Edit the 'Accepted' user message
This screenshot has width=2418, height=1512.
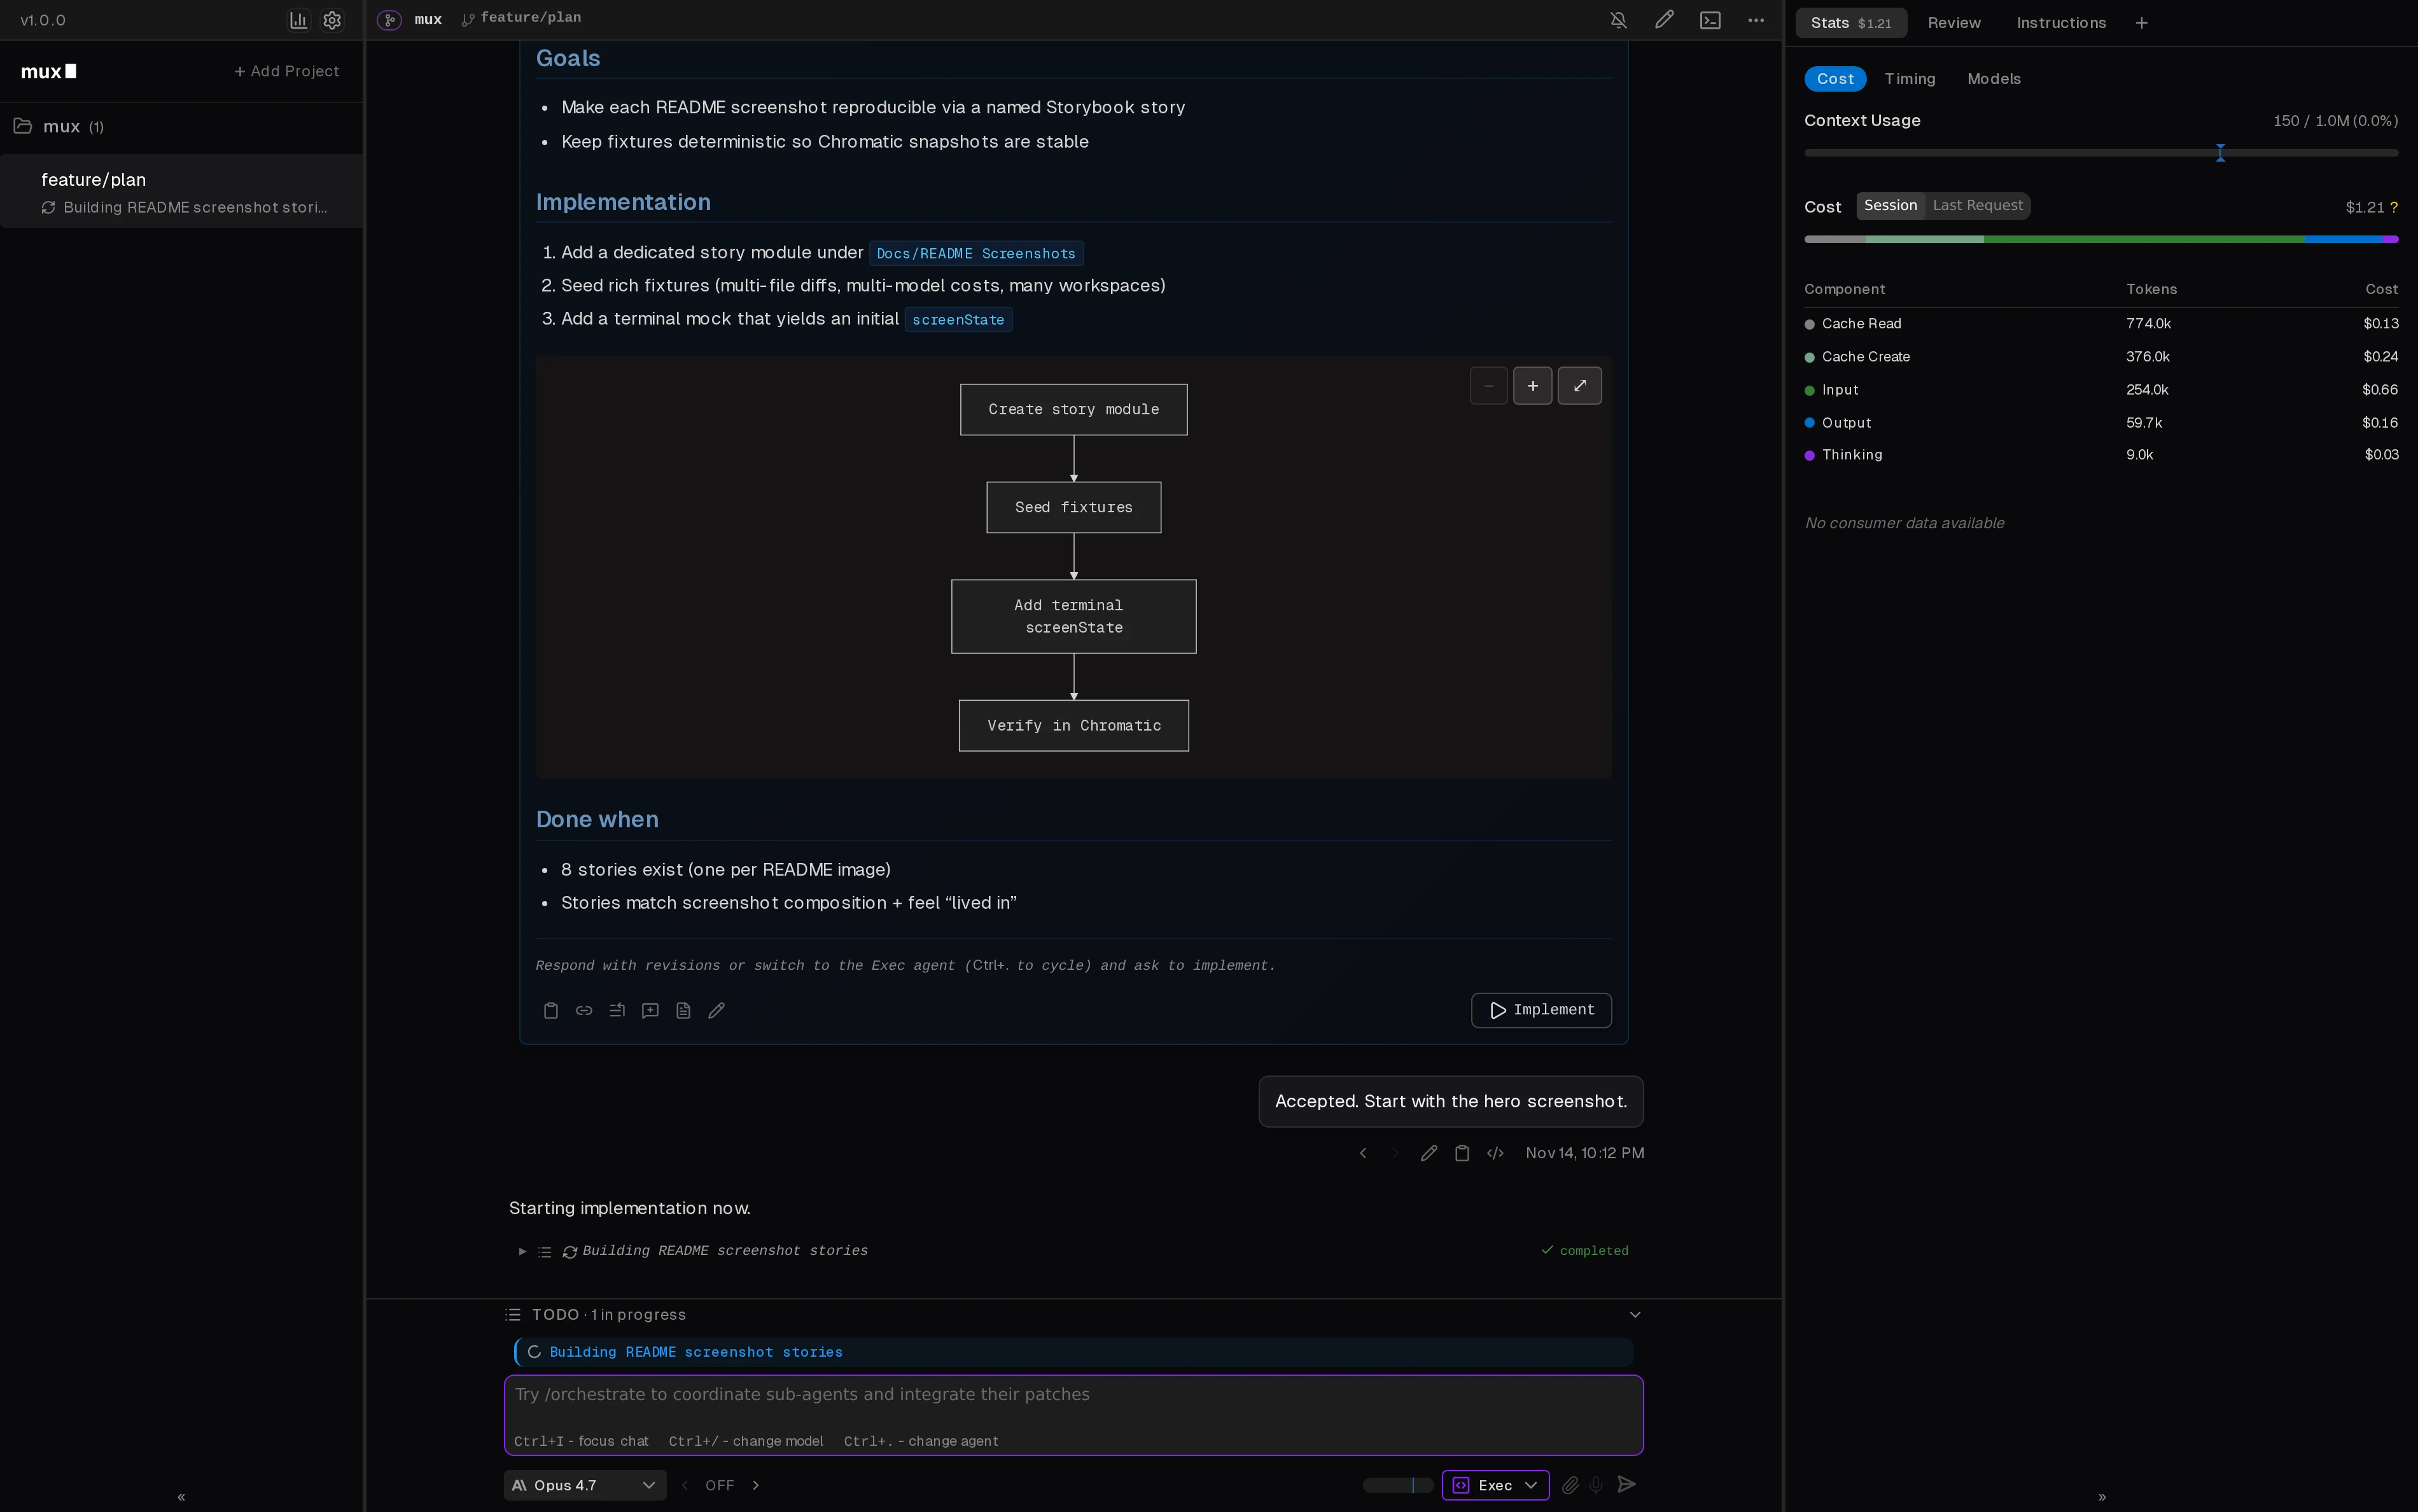1429,1153
